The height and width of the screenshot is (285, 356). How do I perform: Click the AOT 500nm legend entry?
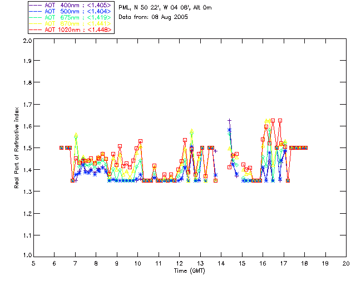tap(71, 11)
